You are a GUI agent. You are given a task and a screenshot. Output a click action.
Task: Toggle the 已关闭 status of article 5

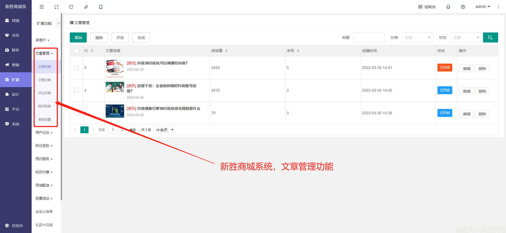tap(445, 68)
